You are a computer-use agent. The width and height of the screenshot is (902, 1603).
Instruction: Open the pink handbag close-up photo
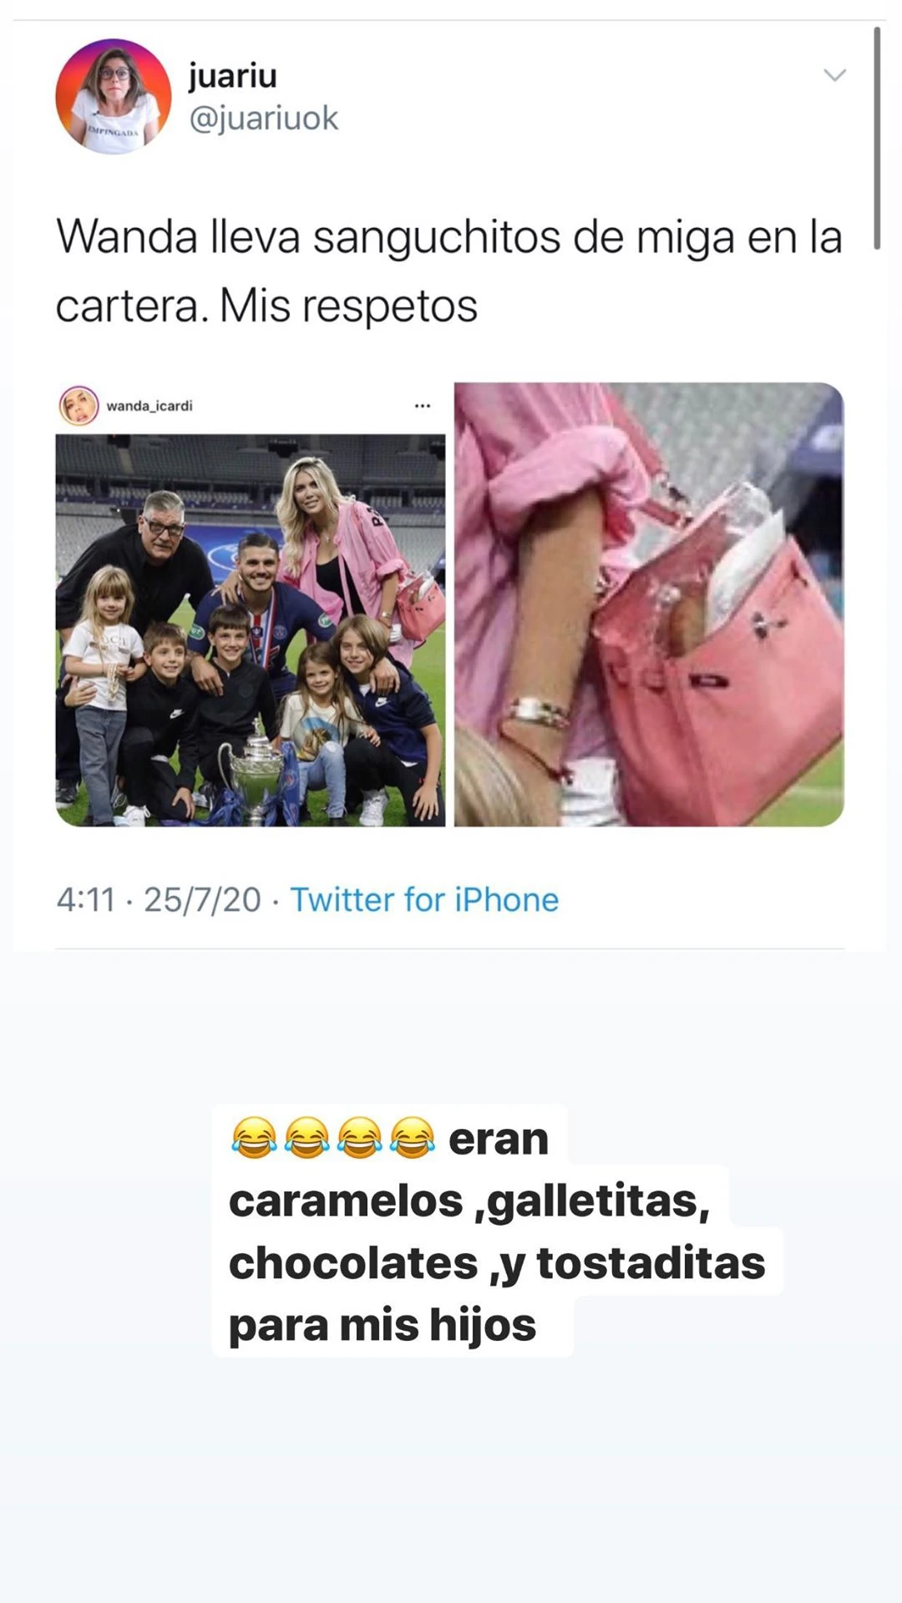(x=649, y=604)
